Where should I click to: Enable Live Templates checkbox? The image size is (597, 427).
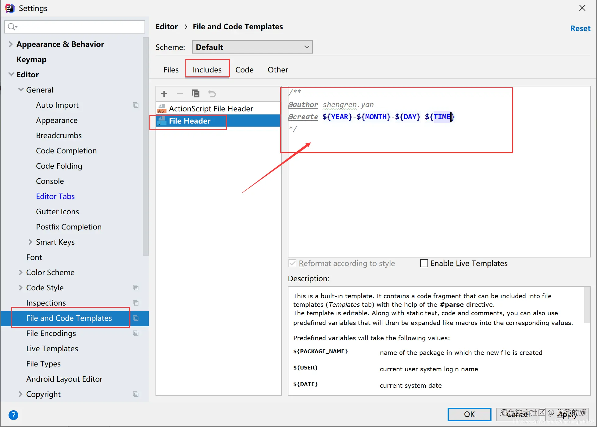(424, 263)
